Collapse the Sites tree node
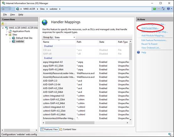Viewport: 174px width, 137px height. click(x=6, y=35)
